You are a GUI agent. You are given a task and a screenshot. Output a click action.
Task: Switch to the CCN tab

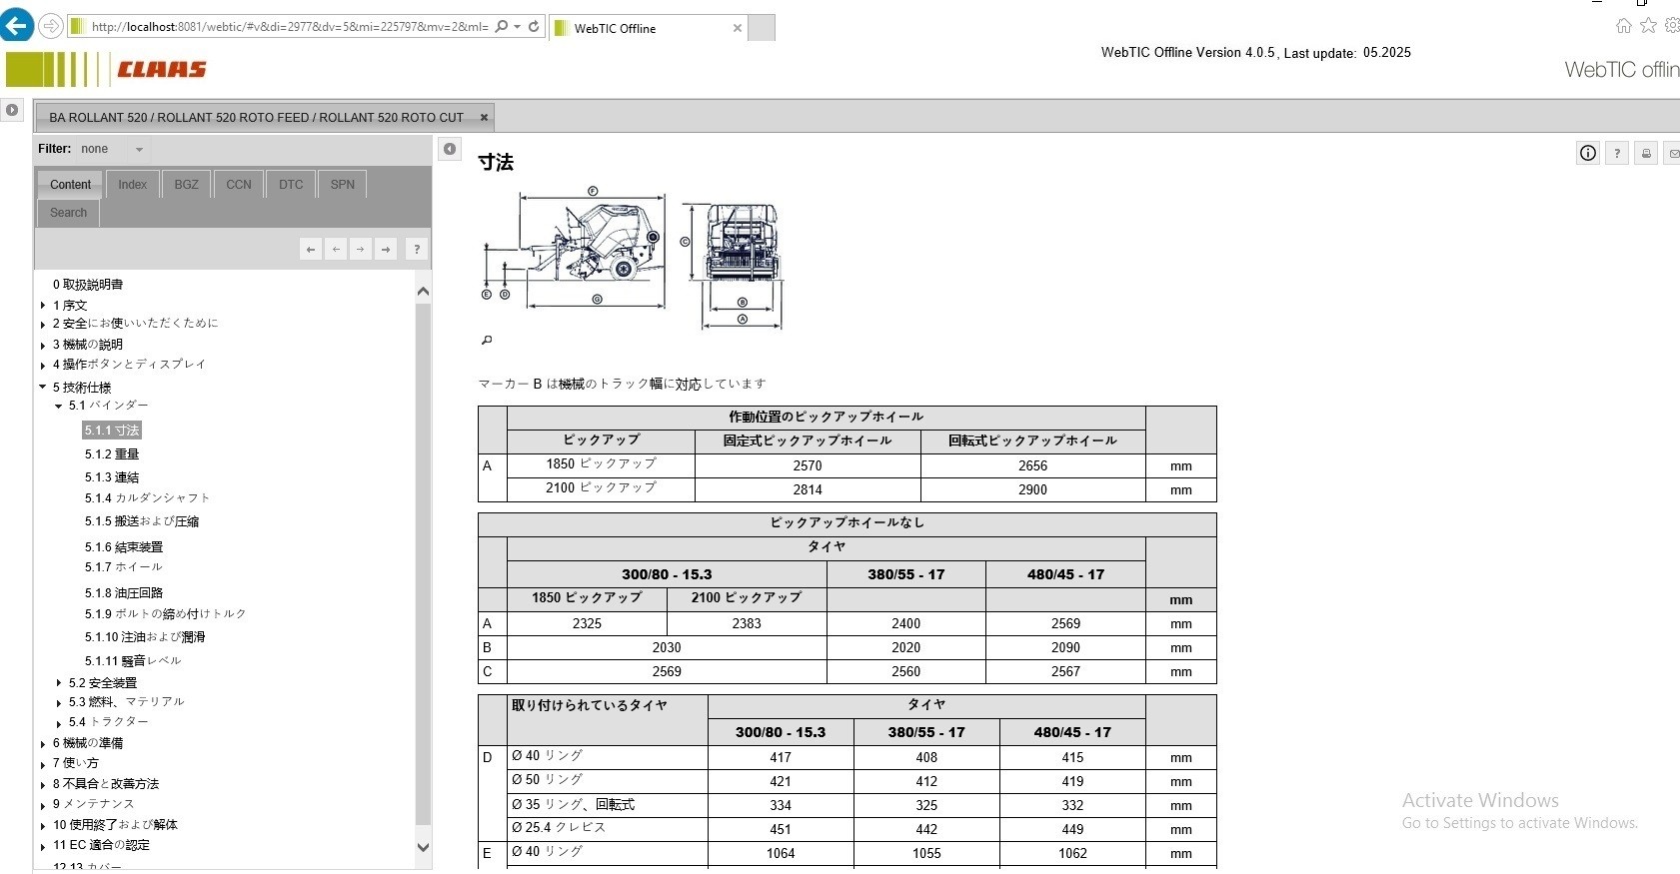239,184
